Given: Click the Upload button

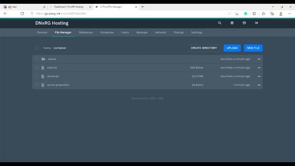Looking at the screenshot, I should pyautogui.click(x=232, y=48).
